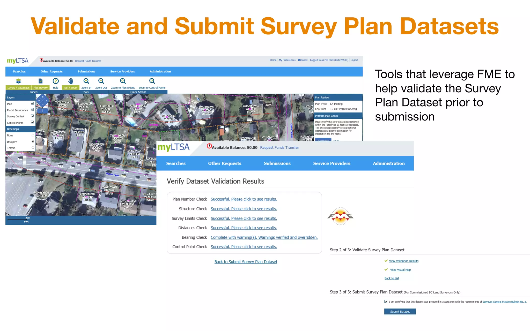Open Administration menu in validation window
Image resolution: width=530 pixels, height=331 pixels.
click(389, 163)
